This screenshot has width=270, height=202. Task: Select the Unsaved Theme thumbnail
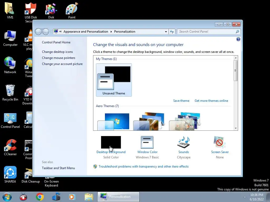tap(114, 80)
